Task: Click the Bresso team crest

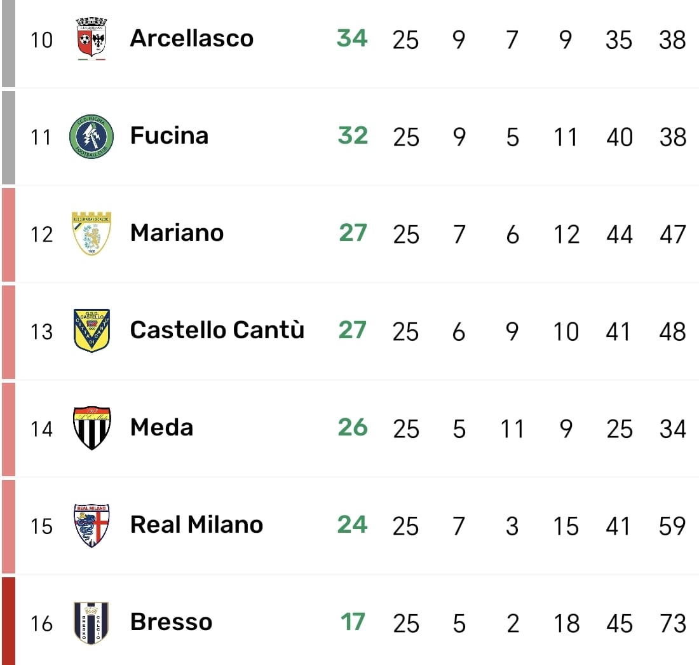Action: click(x=92, y=622)
